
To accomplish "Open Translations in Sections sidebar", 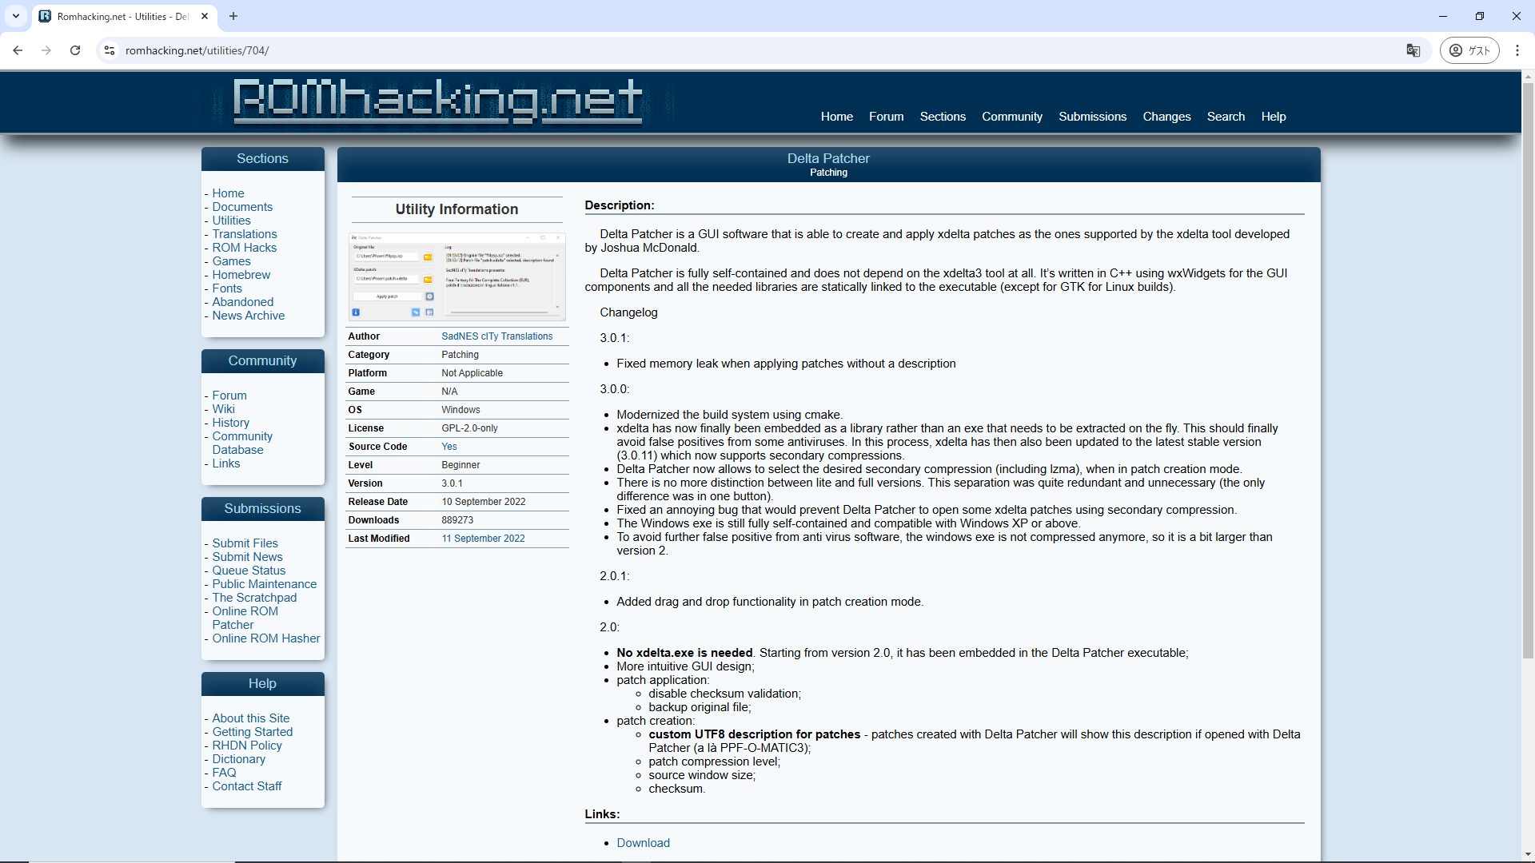I will [x=245, y=234].
